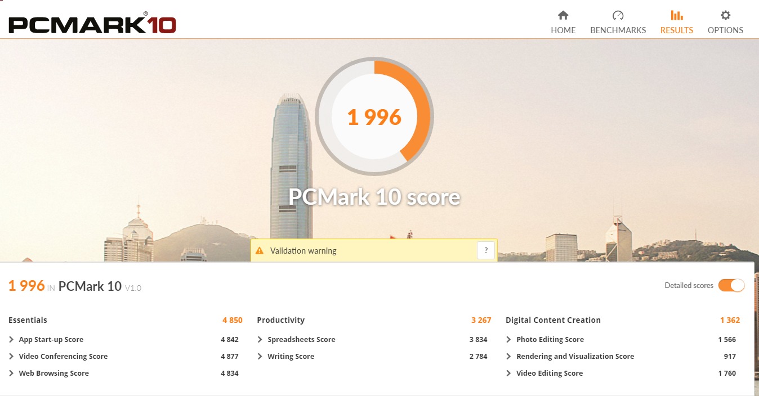Open the question mark help button

coord(485,250)
